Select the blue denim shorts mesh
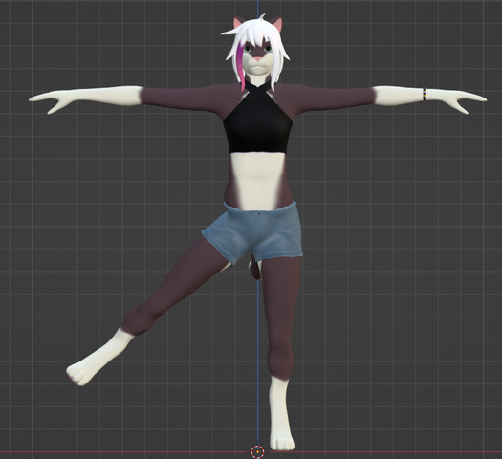 click(x=253, y=233)
